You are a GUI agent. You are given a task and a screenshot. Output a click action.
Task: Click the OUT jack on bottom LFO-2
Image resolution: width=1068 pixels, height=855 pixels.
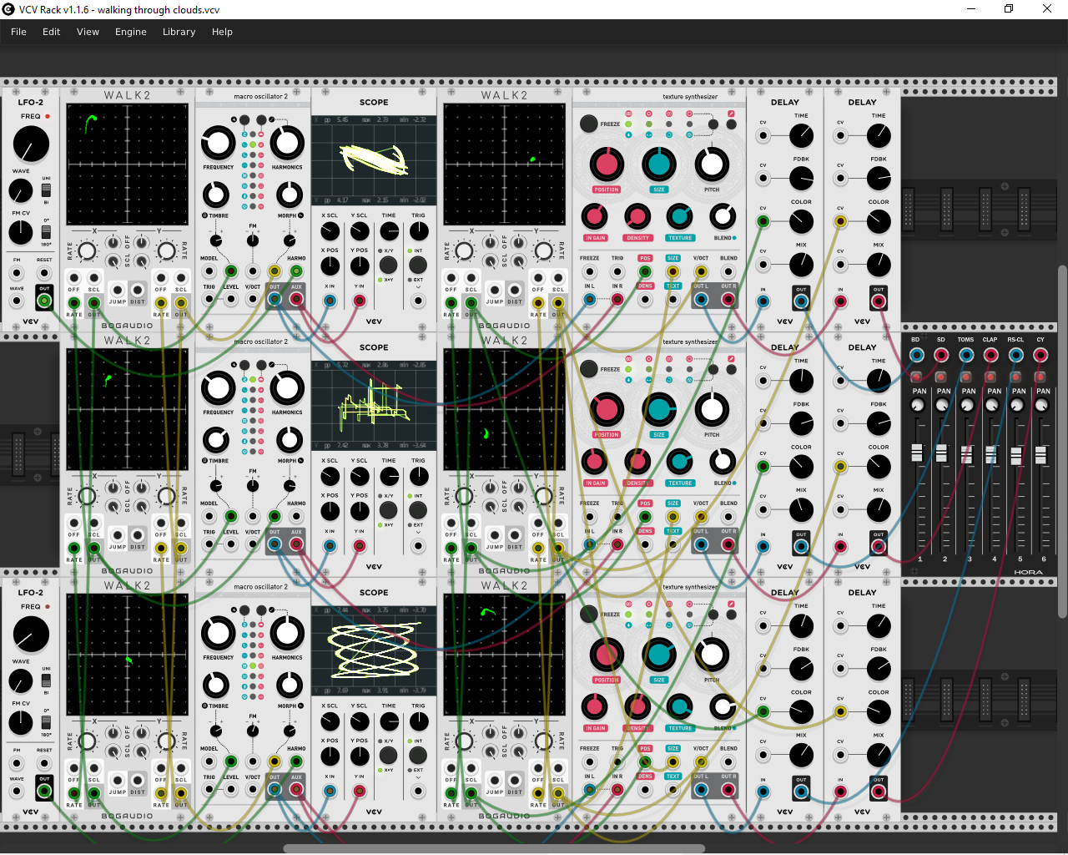pyautogui.click(x=44, y=791)
